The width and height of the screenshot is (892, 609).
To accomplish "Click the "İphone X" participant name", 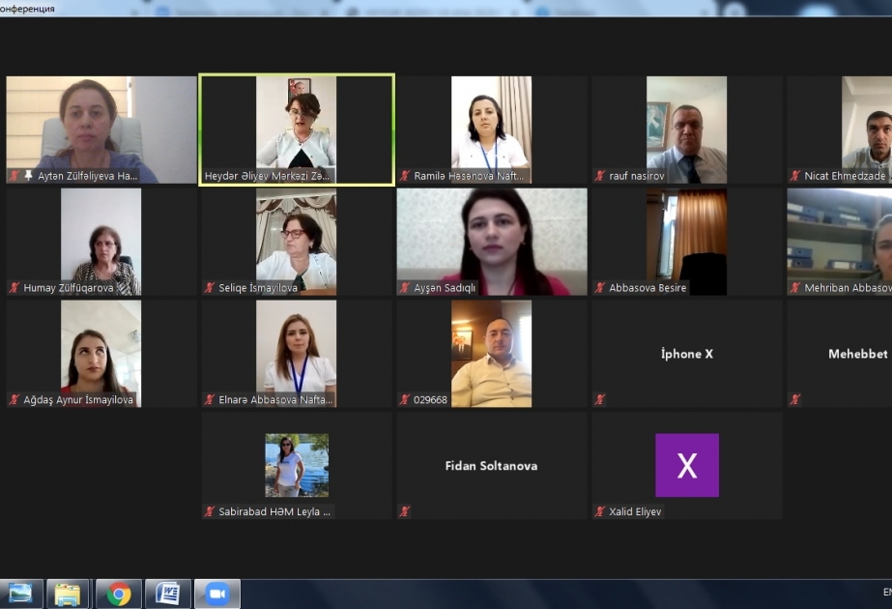I will [x=687, y=354].
